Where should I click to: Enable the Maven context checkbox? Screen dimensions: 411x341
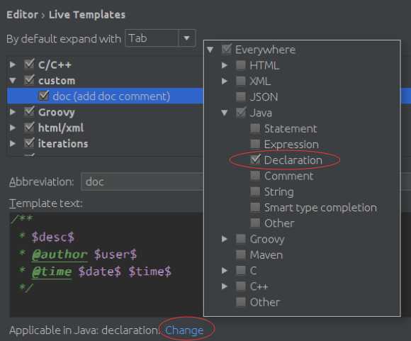(241, 255)
